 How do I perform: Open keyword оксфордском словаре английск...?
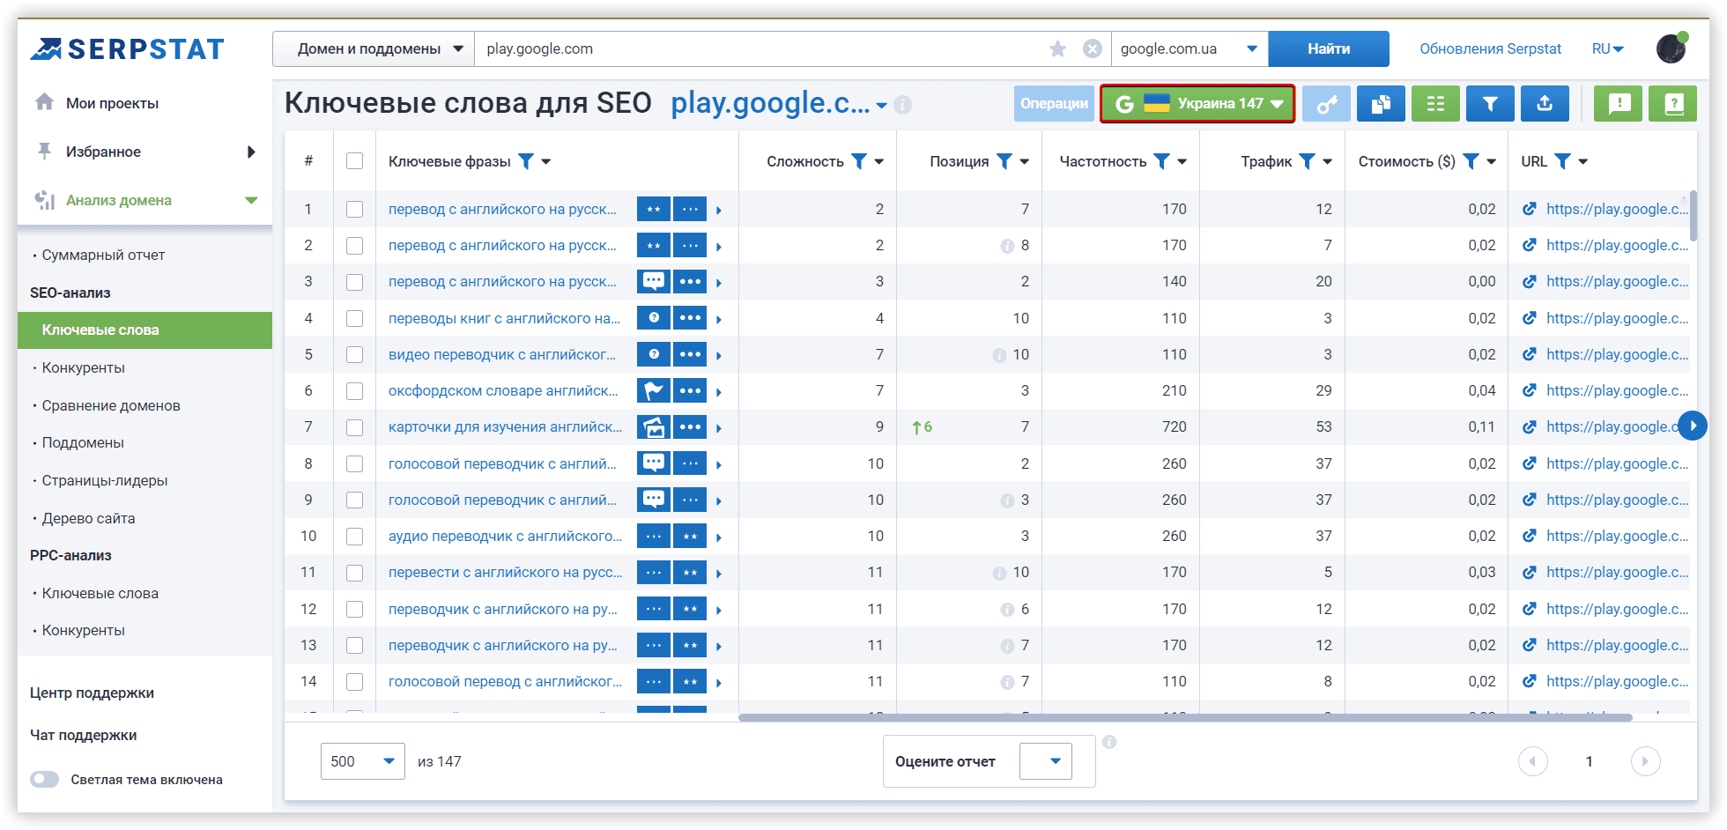[x=503, y=390]
